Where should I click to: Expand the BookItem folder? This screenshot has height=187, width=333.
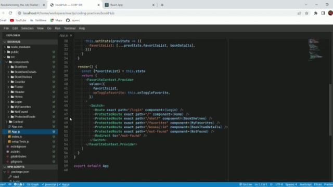coord(30,67)
